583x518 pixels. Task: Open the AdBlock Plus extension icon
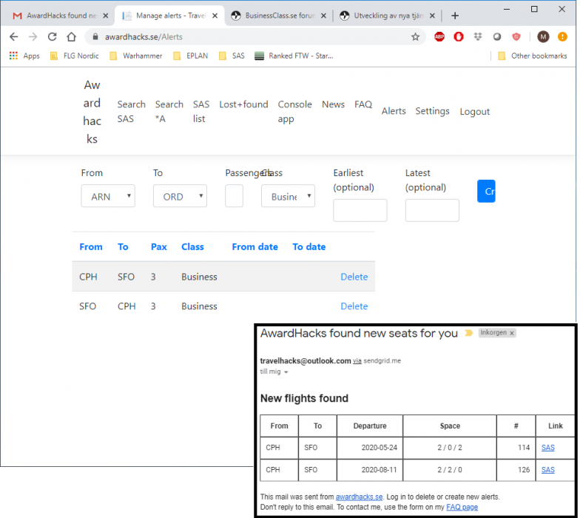tap(439, 36)
